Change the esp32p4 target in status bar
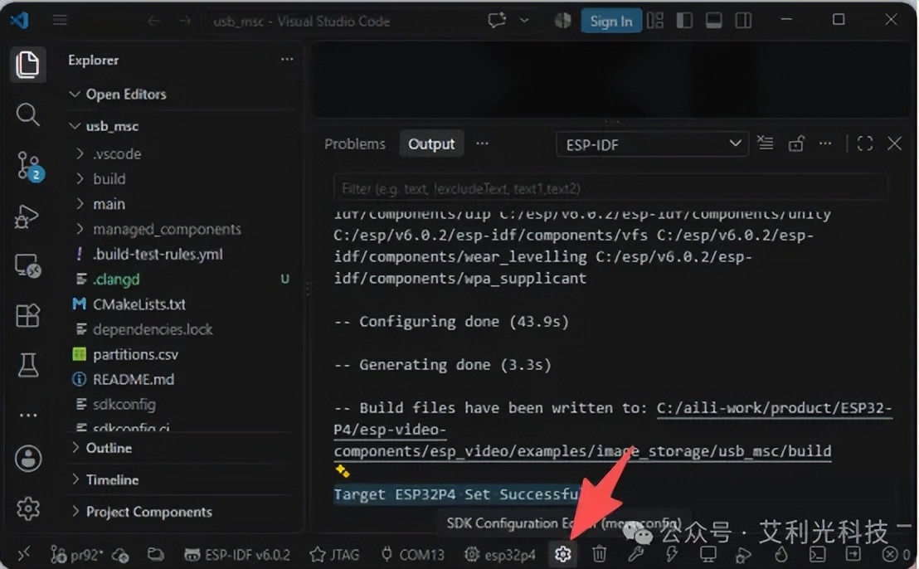Viewport: 919px width, 569px height. (x=500, y=554)
